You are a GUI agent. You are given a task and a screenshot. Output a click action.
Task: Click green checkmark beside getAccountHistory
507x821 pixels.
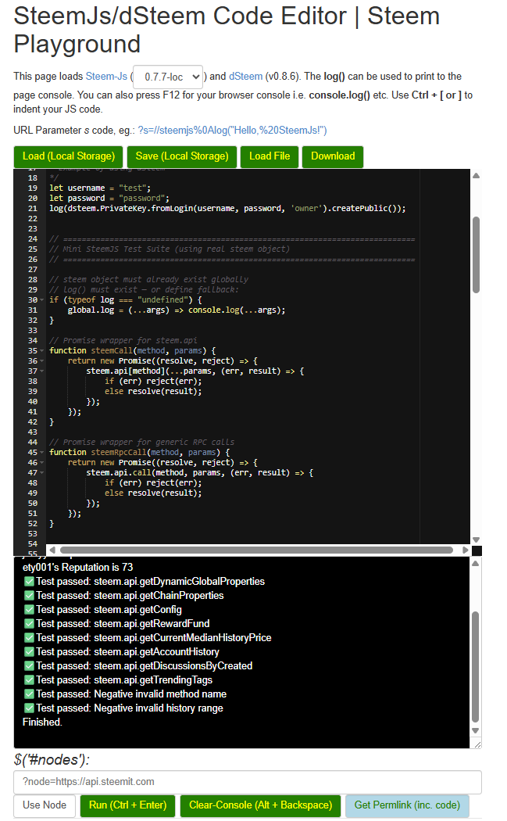coord(30,652)
